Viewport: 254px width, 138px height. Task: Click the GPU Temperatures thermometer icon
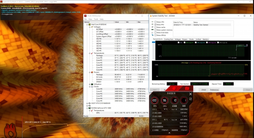(92, 110)
